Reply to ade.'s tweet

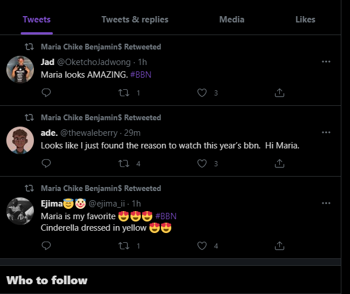(x=46, y=163)
